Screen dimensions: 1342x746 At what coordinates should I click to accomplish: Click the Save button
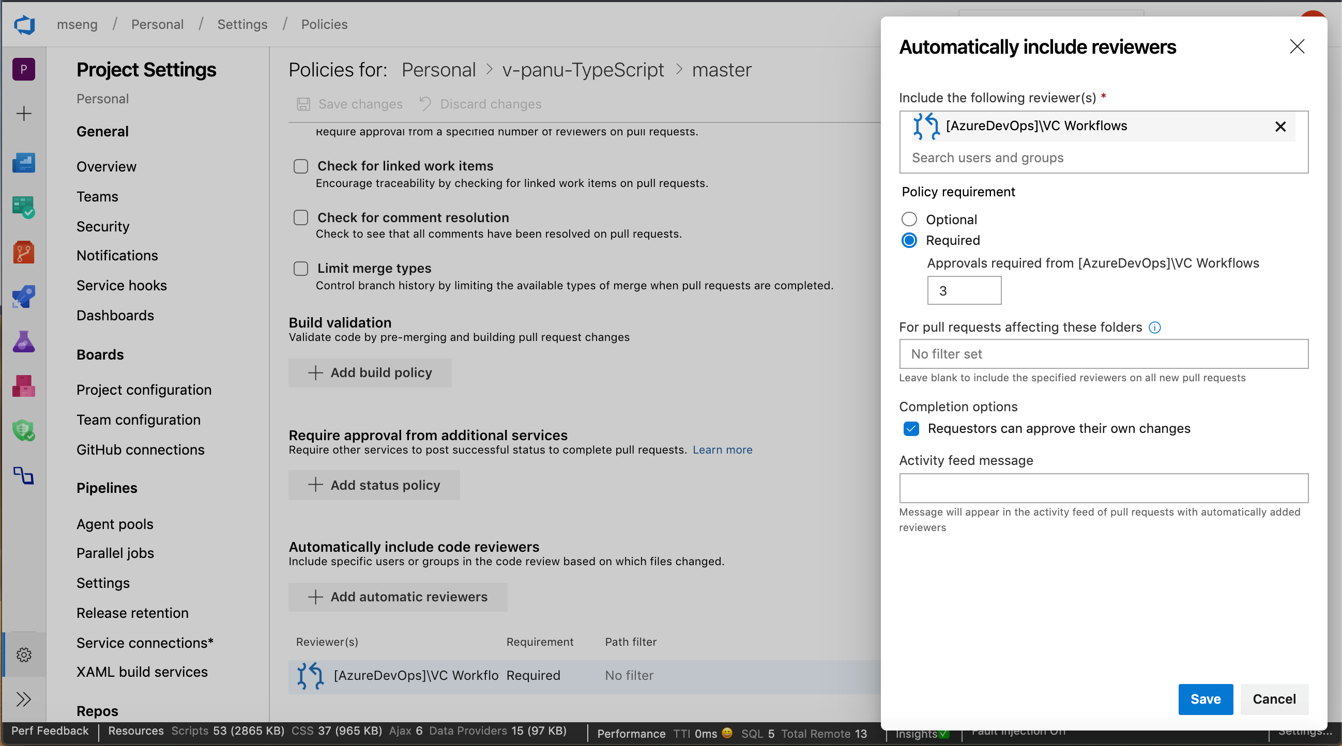tap(1204, 698)
